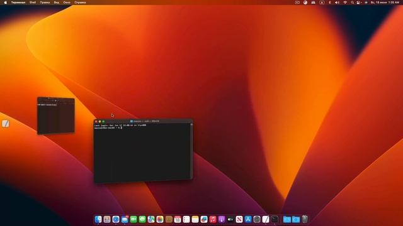Open Photos app in the Dock
Screen dimensions: 403x226
[x=160, y=219]
